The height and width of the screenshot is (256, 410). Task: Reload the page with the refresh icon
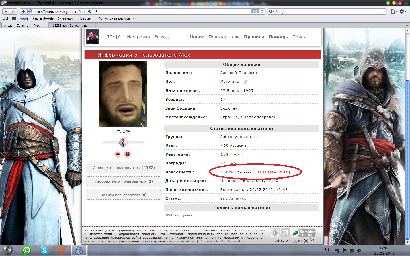(x=262, y=11)
